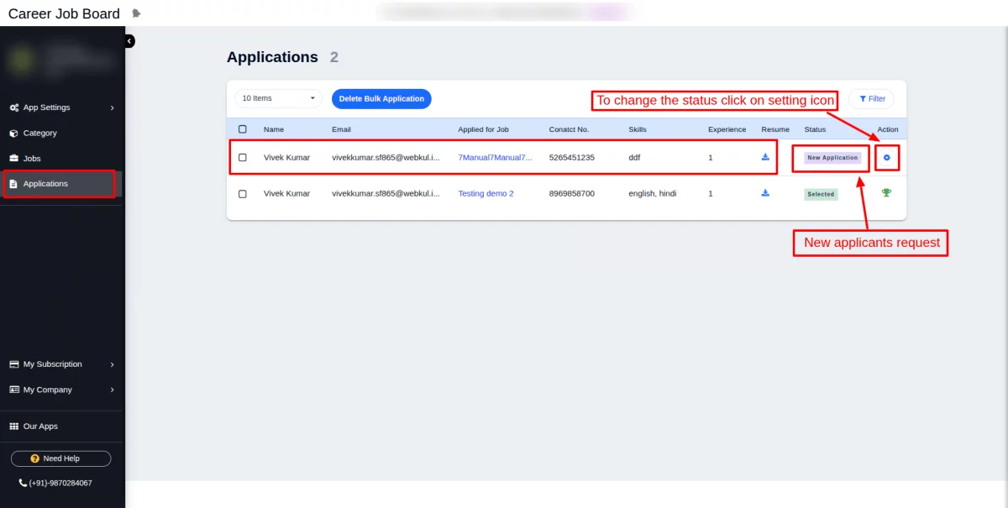Click the Delete Bulk Application button

coord(381,98)
